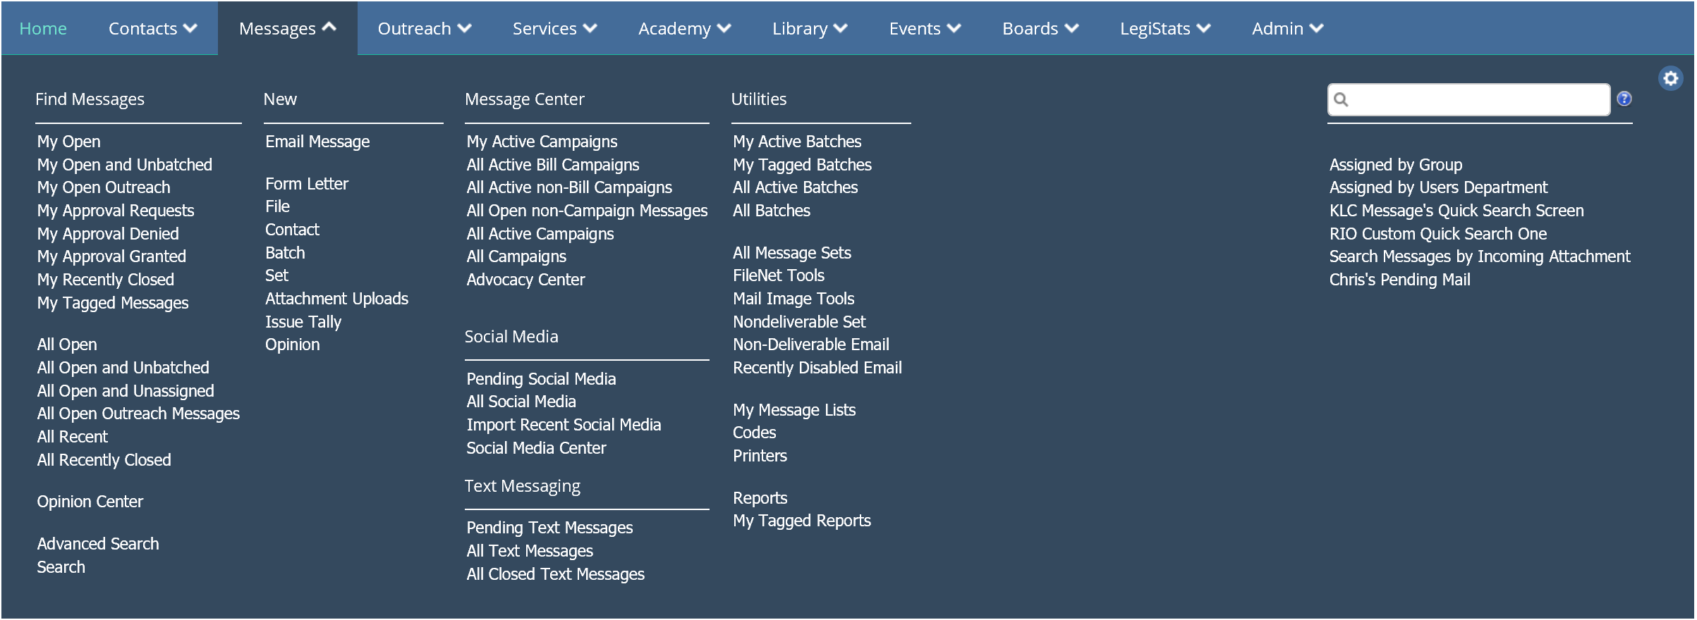Open Chris's Pending Mail search
The width and height of the screenshot is (1697, 620).
click(1399, 280)
